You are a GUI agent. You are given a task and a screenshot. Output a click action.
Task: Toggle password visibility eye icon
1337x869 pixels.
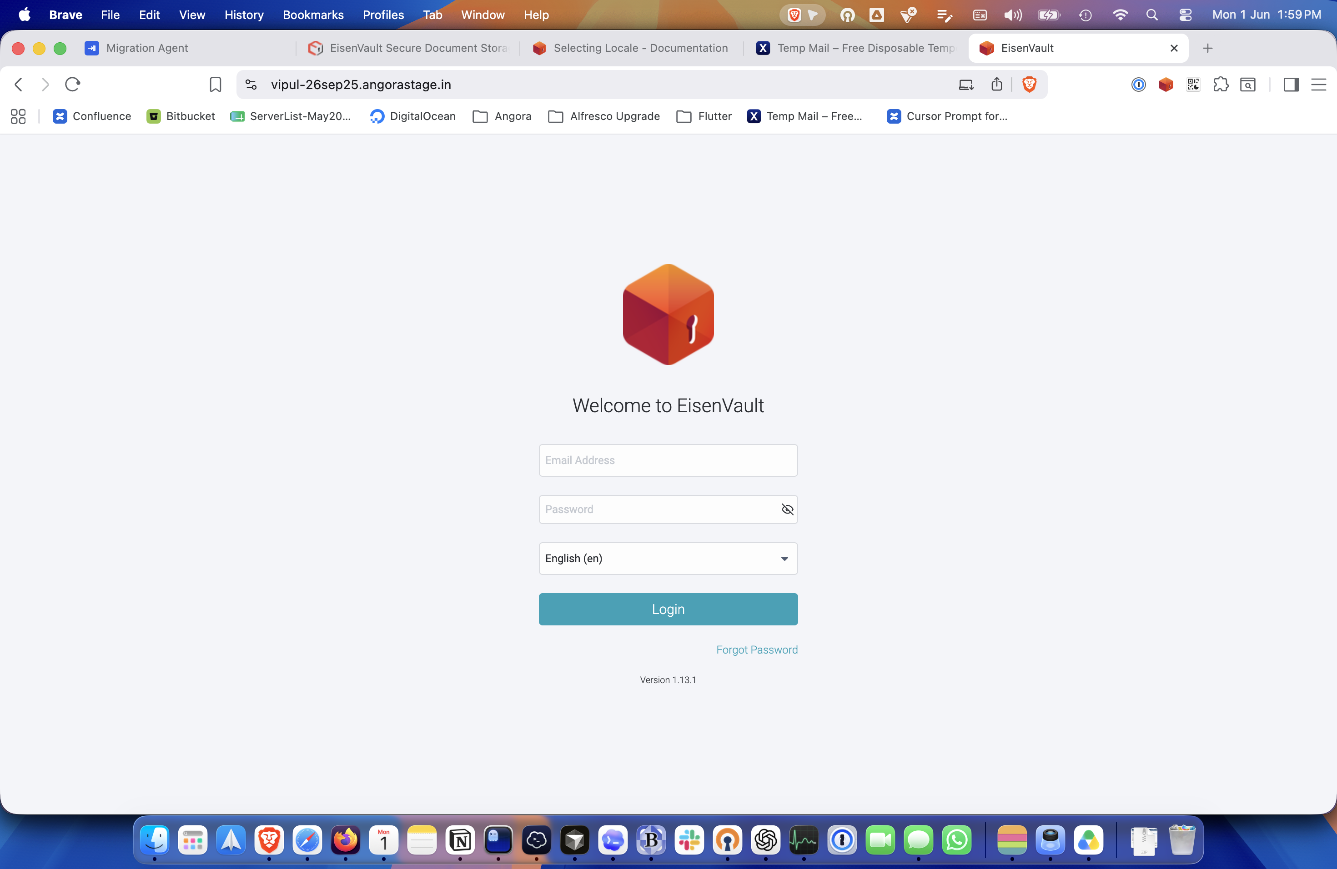click(787, 509)
